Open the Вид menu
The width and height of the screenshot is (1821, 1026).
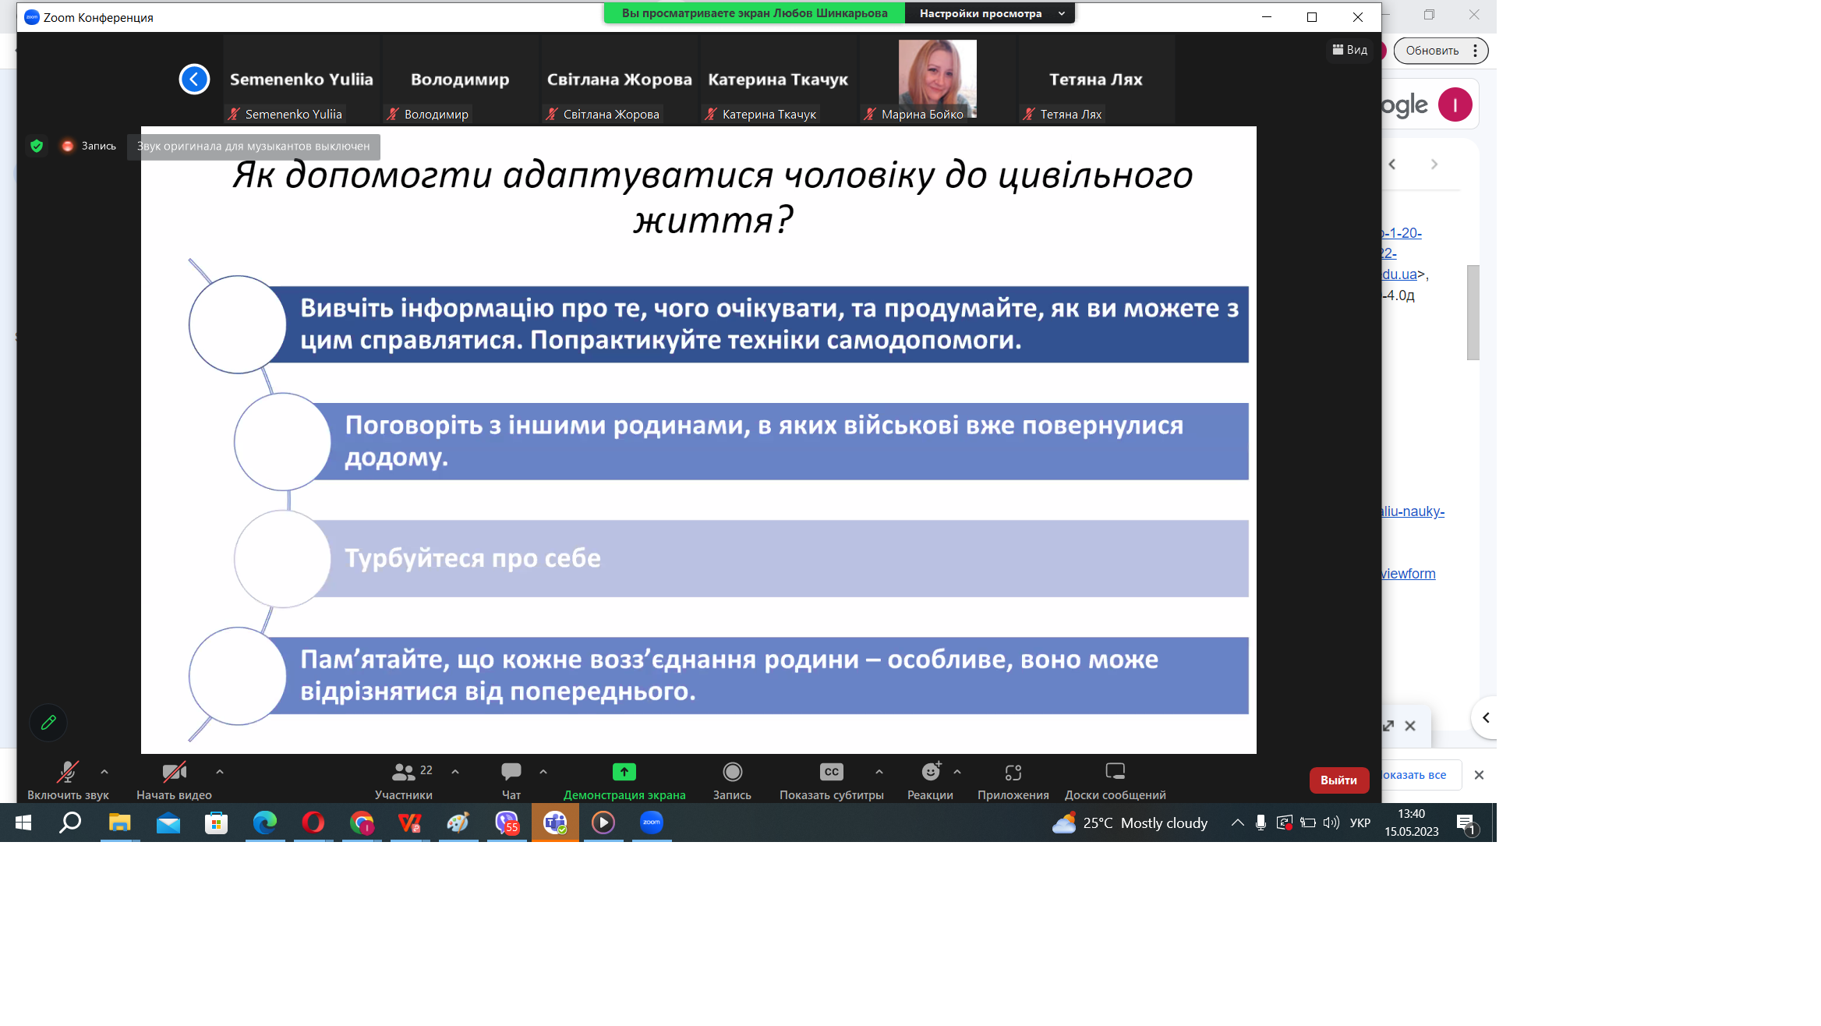coord(1349,50)
